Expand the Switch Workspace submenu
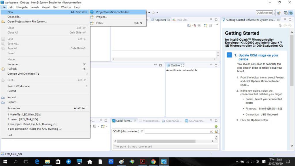Screen dimensions: 295x166 (87, 86)
